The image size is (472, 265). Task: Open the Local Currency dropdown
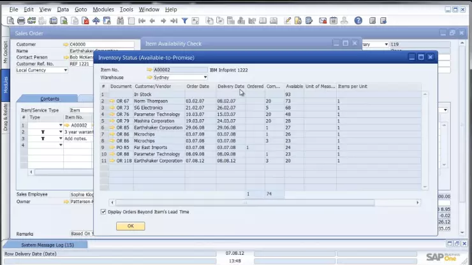click(x=65, y=70)
